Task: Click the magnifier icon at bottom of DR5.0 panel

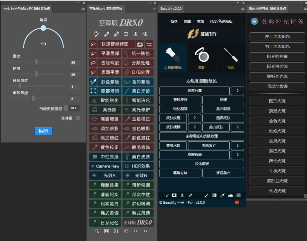Action: click(x=97, y=231)
